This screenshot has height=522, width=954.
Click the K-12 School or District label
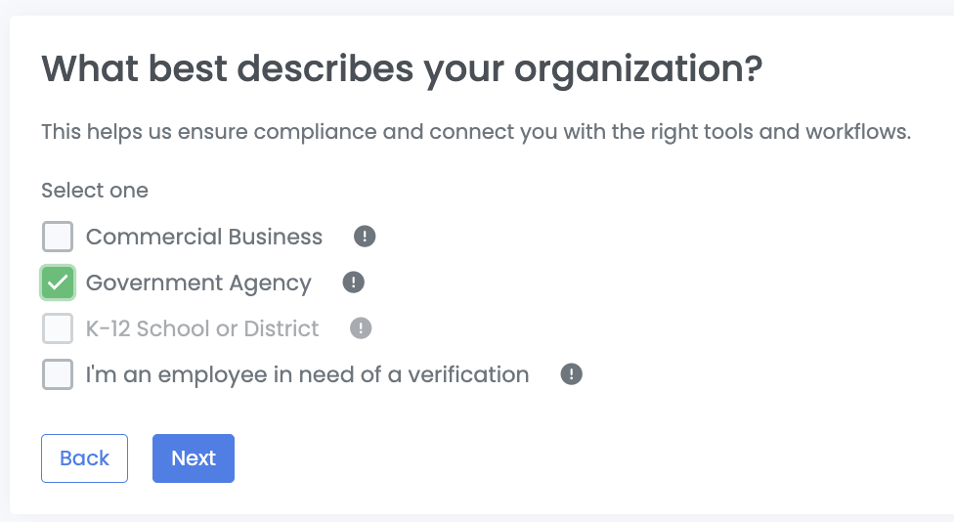[x=202, y=328]
